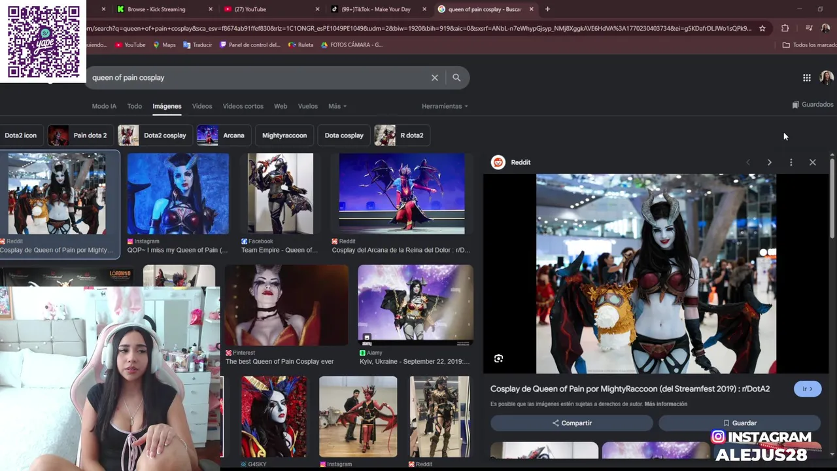Search this image with Google Lens icon

498,358
